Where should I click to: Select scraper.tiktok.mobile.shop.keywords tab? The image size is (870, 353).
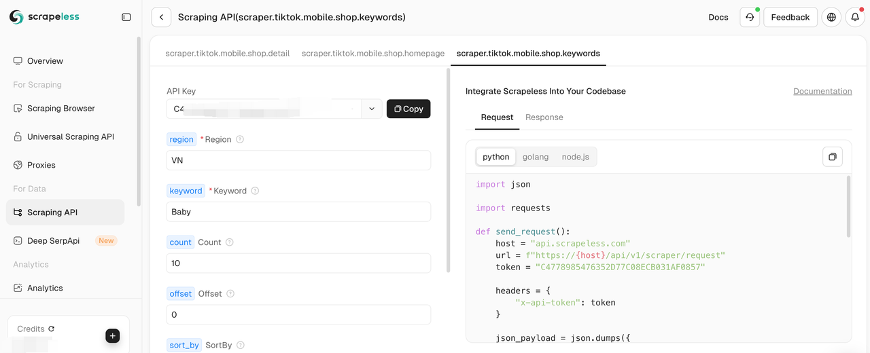(528, 53)
